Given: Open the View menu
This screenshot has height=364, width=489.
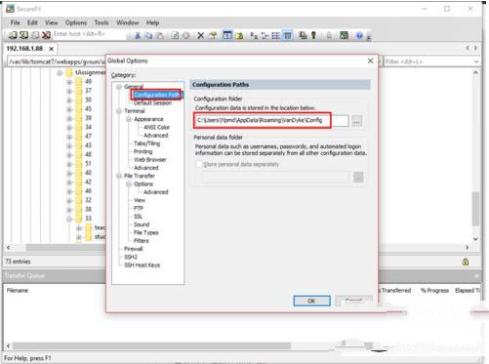Looking at the screenshot, I should 51,22.
